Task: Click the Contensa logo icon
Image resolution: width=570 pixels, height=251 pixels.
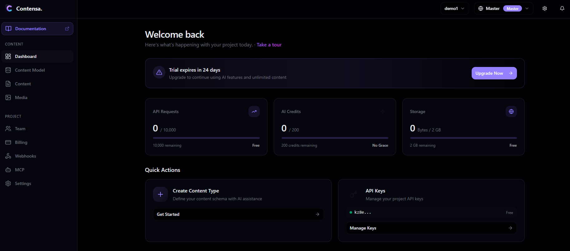Action: [9, 8]
